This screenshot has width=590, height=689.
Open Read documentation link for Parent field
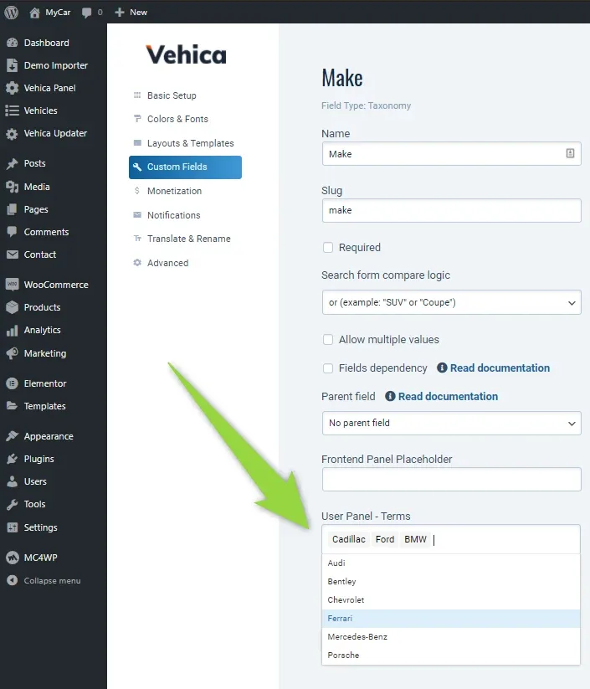pyautogui.click(x=448, y=396)
